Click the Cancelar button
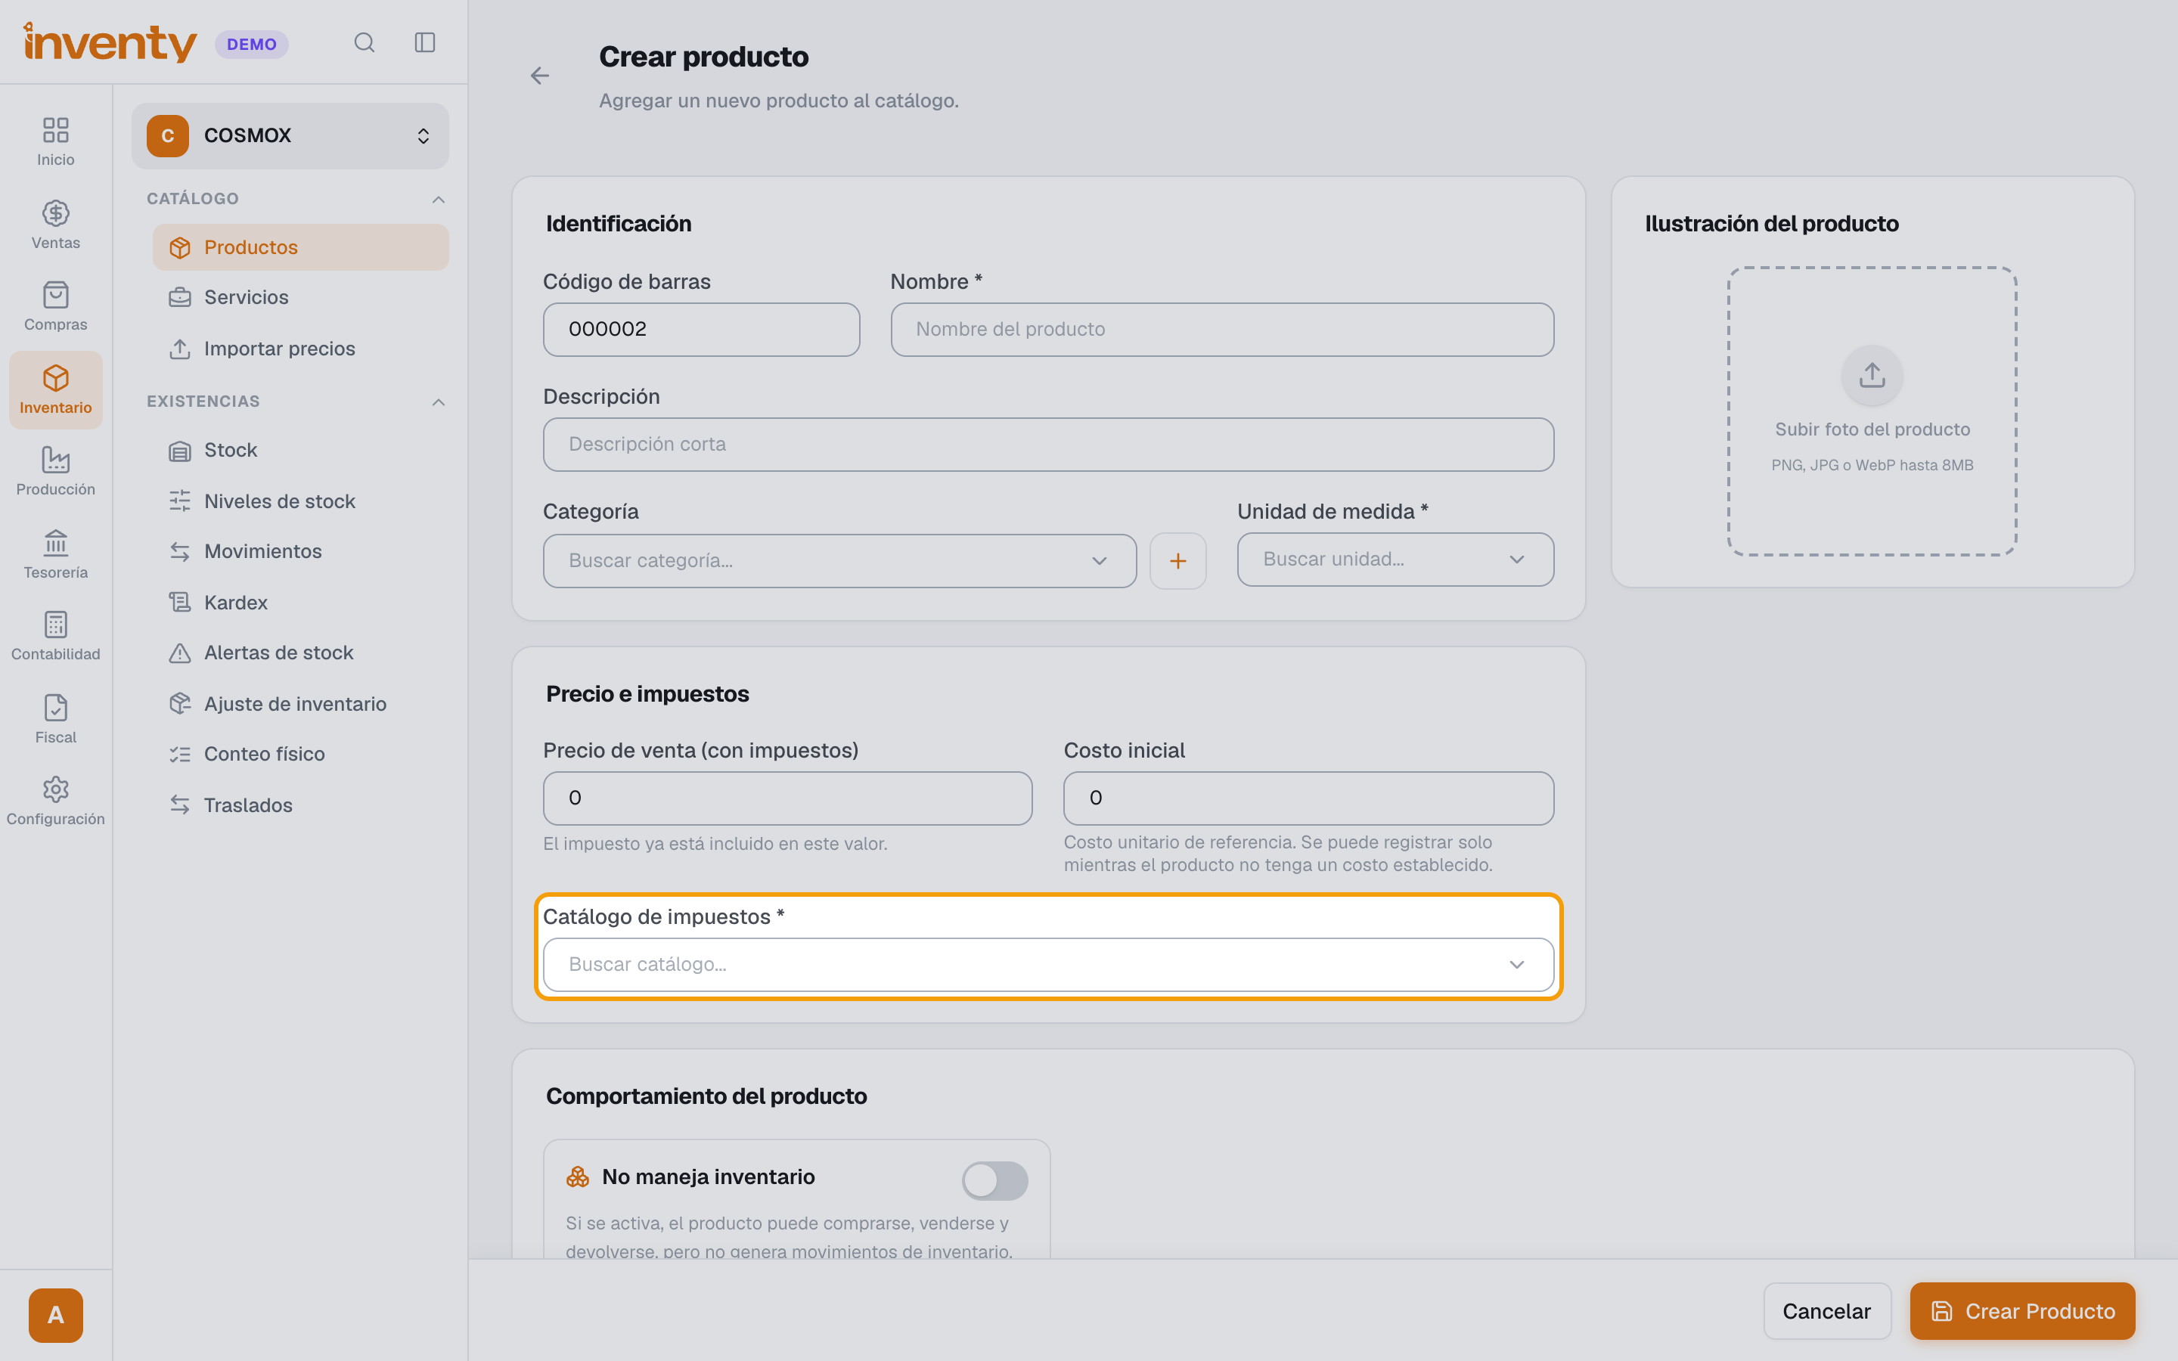The height and width of the screenshot is (1361, 2178). pyautogui.click(x=1826, y=1310)
